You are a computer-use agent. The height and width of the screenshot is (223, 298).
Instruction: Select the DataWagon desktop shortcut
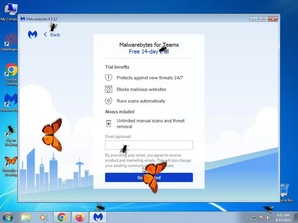point(9,42)
